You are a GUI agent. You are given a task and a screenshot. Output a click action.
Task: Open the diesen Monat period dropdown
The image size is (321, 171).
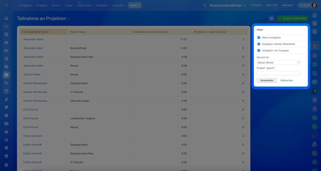278,62
